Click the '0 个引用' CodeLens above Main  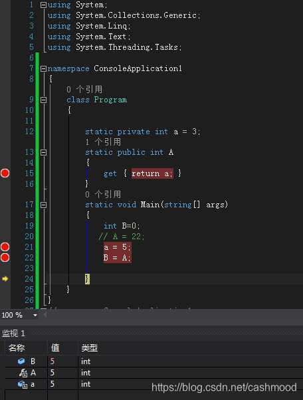[103, 195]
